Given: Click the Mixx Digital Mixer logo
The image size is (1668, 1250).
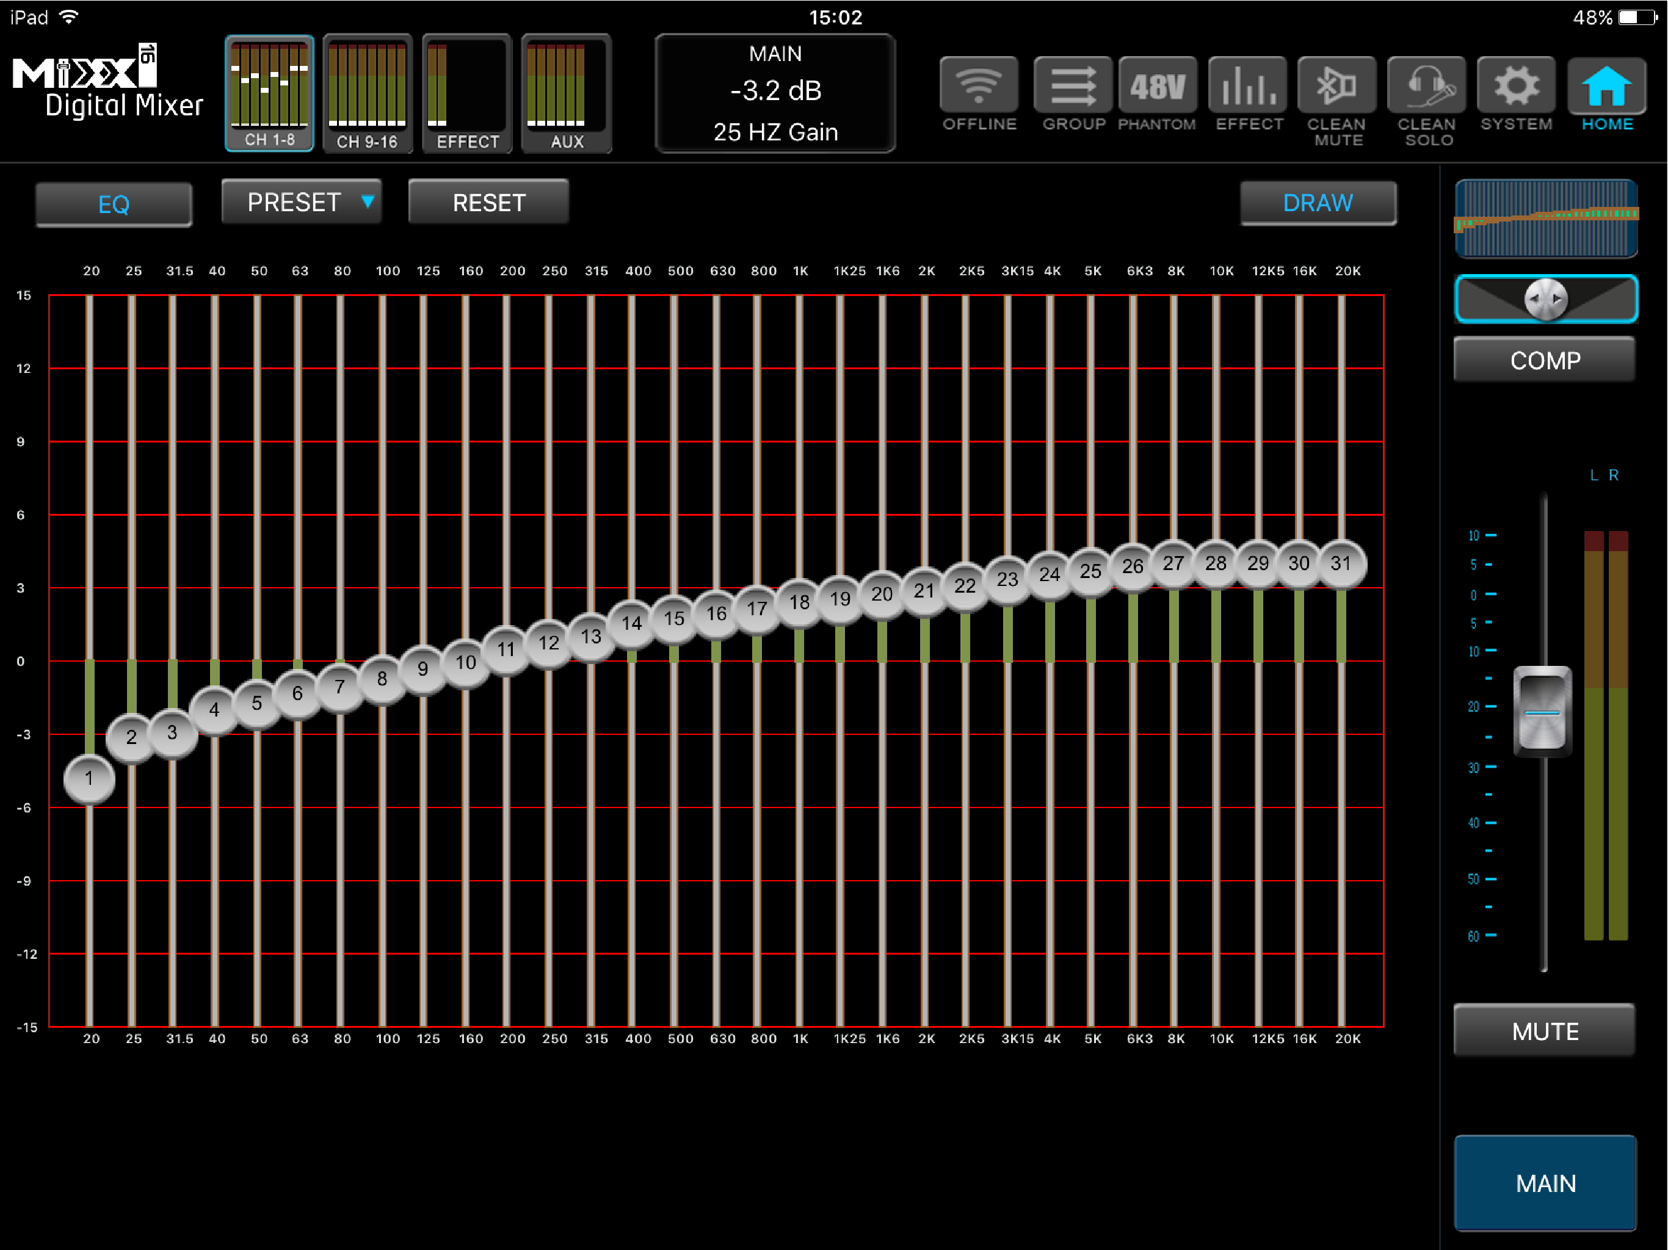Looking at the screenshot, I should (x=108, y=82).
